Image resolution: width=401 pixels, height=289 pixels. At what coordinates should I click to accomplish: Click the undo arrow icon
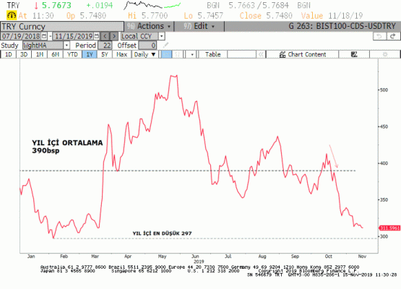click(x=379, y=36)
